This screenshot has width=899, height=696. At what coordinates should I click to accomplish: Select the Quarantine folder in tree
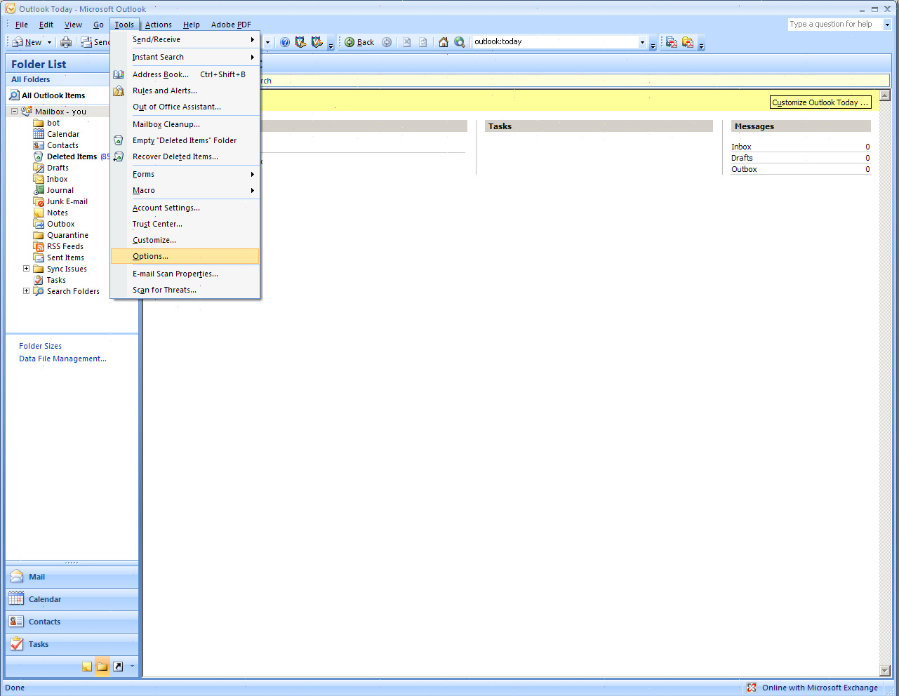[67, 236]
